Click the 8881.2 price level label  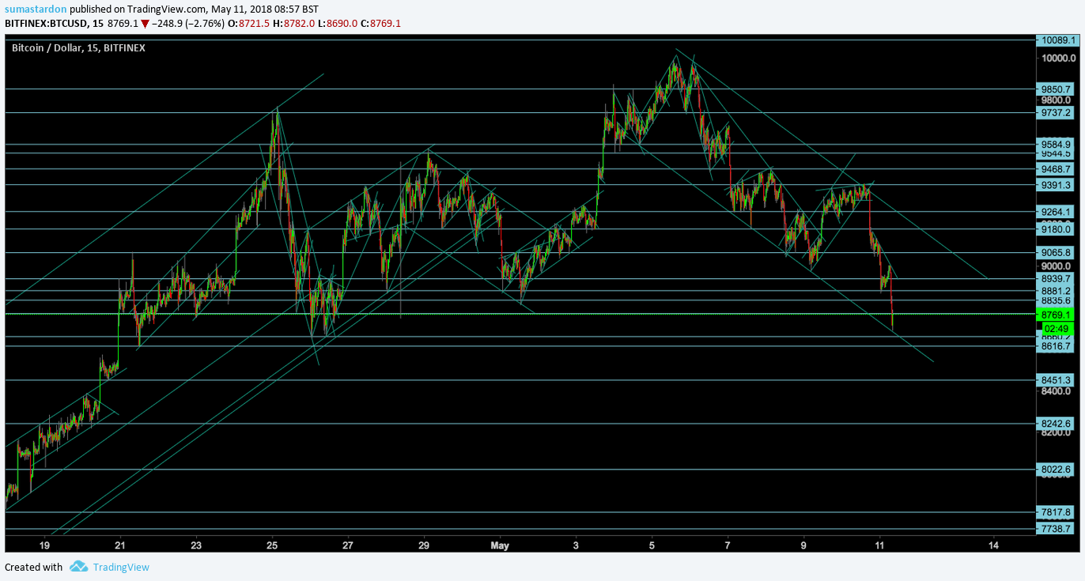(1057, 291)
